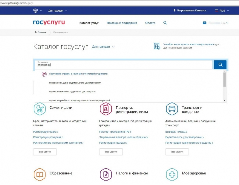Open the Моё здоровье heading

tap(194, 173)
